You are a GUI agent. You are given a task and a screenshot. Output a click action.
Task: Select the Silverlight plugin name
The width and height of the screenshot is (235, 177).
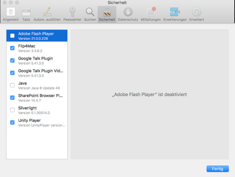point(27,108)
